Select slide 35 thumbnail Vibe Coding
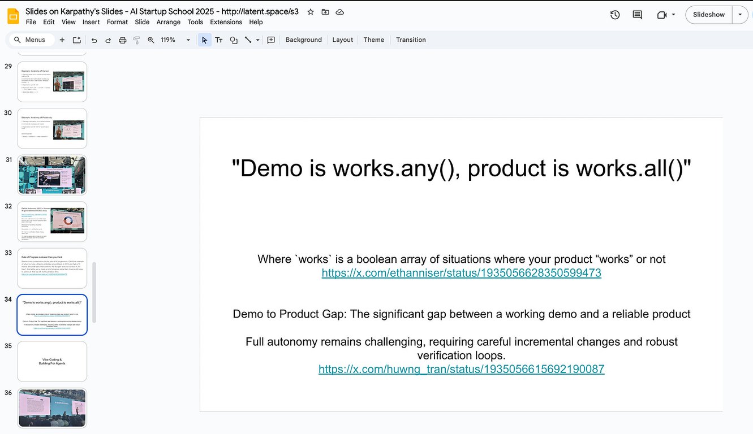 52,361
